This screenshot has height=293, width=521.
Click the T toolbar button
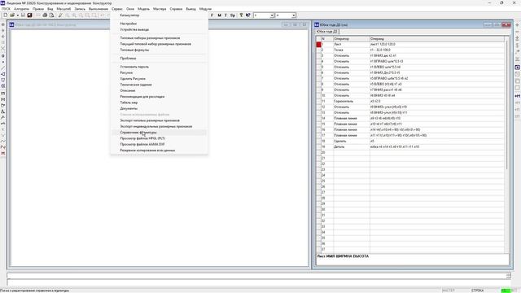[225, 15]
